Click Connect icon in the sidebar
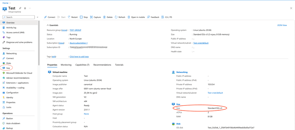The image size is (295, 130). [4, 58]
